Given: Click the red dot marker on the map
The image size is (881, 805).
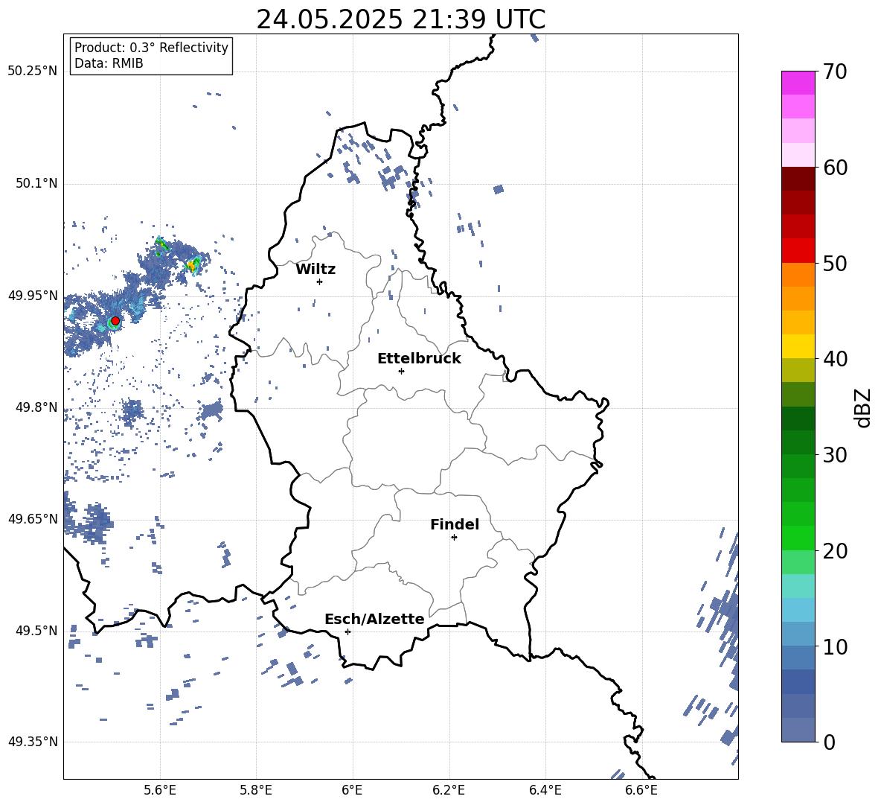Looking at the screenshot, I should [x=115, y=321].
